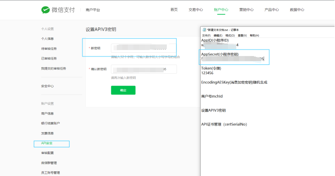The image size is (335, 176).
Task: Click the 设置APIV3密钥 page heading
Action: [101, 30]
